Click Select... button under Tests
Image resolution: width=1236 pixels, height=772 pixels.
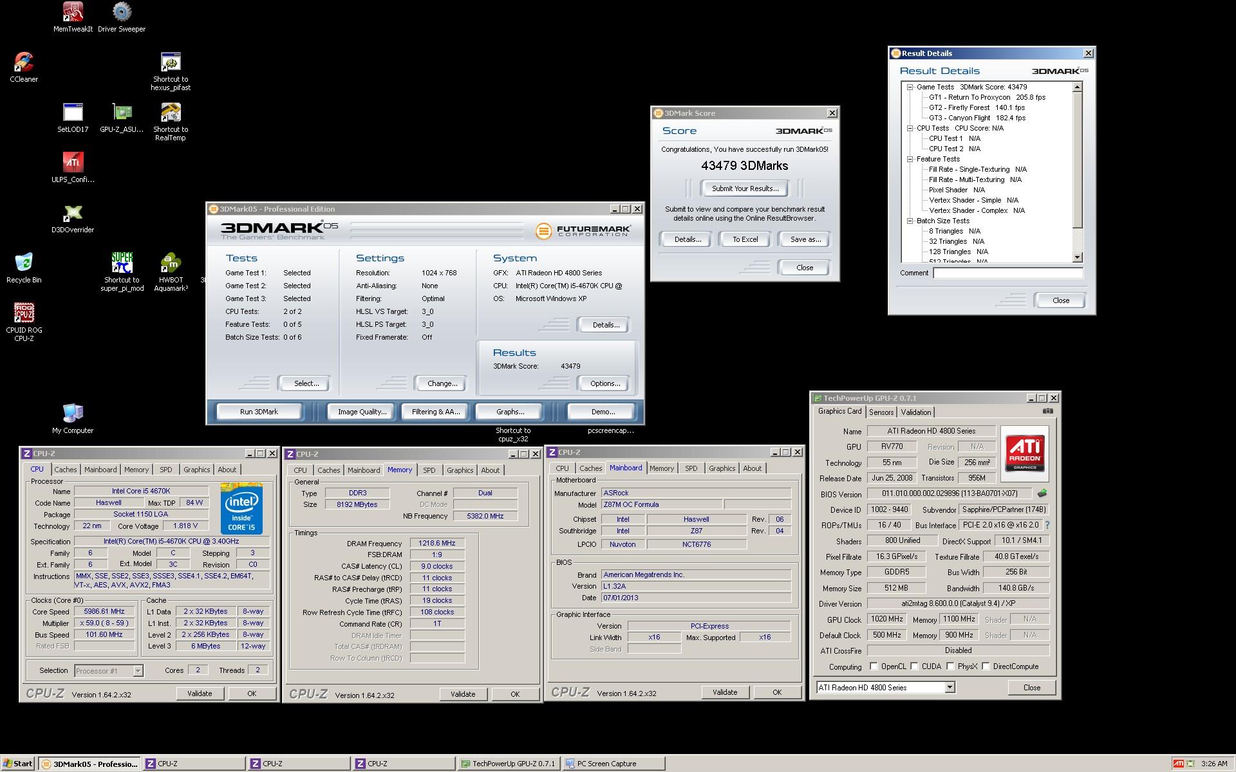(x=306, y=383)
